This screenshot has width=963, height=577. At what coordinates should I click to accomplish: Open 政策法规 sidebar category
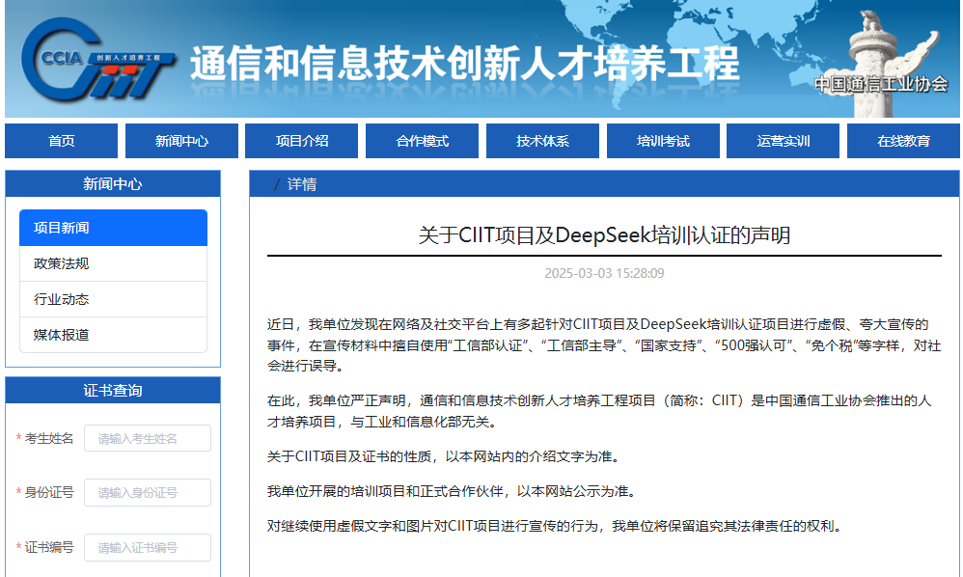(113, 263)
